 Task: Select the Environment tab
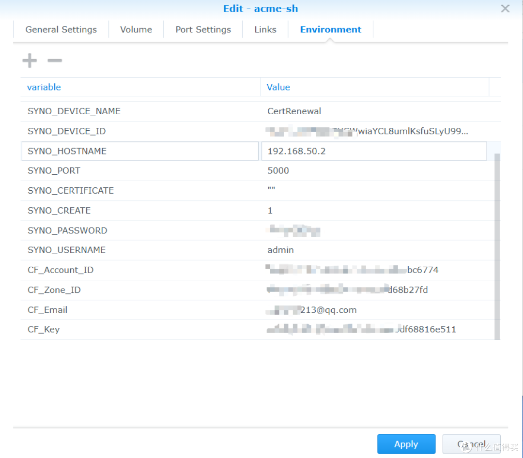click(x=331, y=30)
